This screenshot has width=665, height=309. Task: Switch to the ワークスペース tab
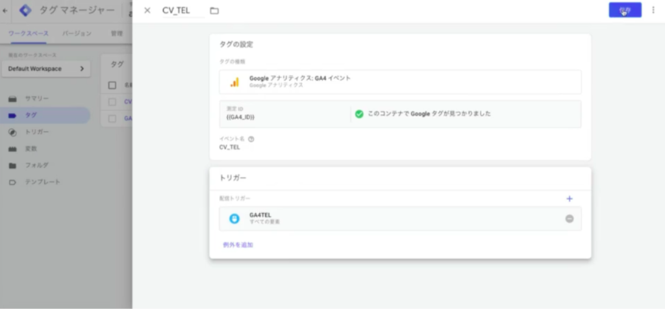[29, 34]
